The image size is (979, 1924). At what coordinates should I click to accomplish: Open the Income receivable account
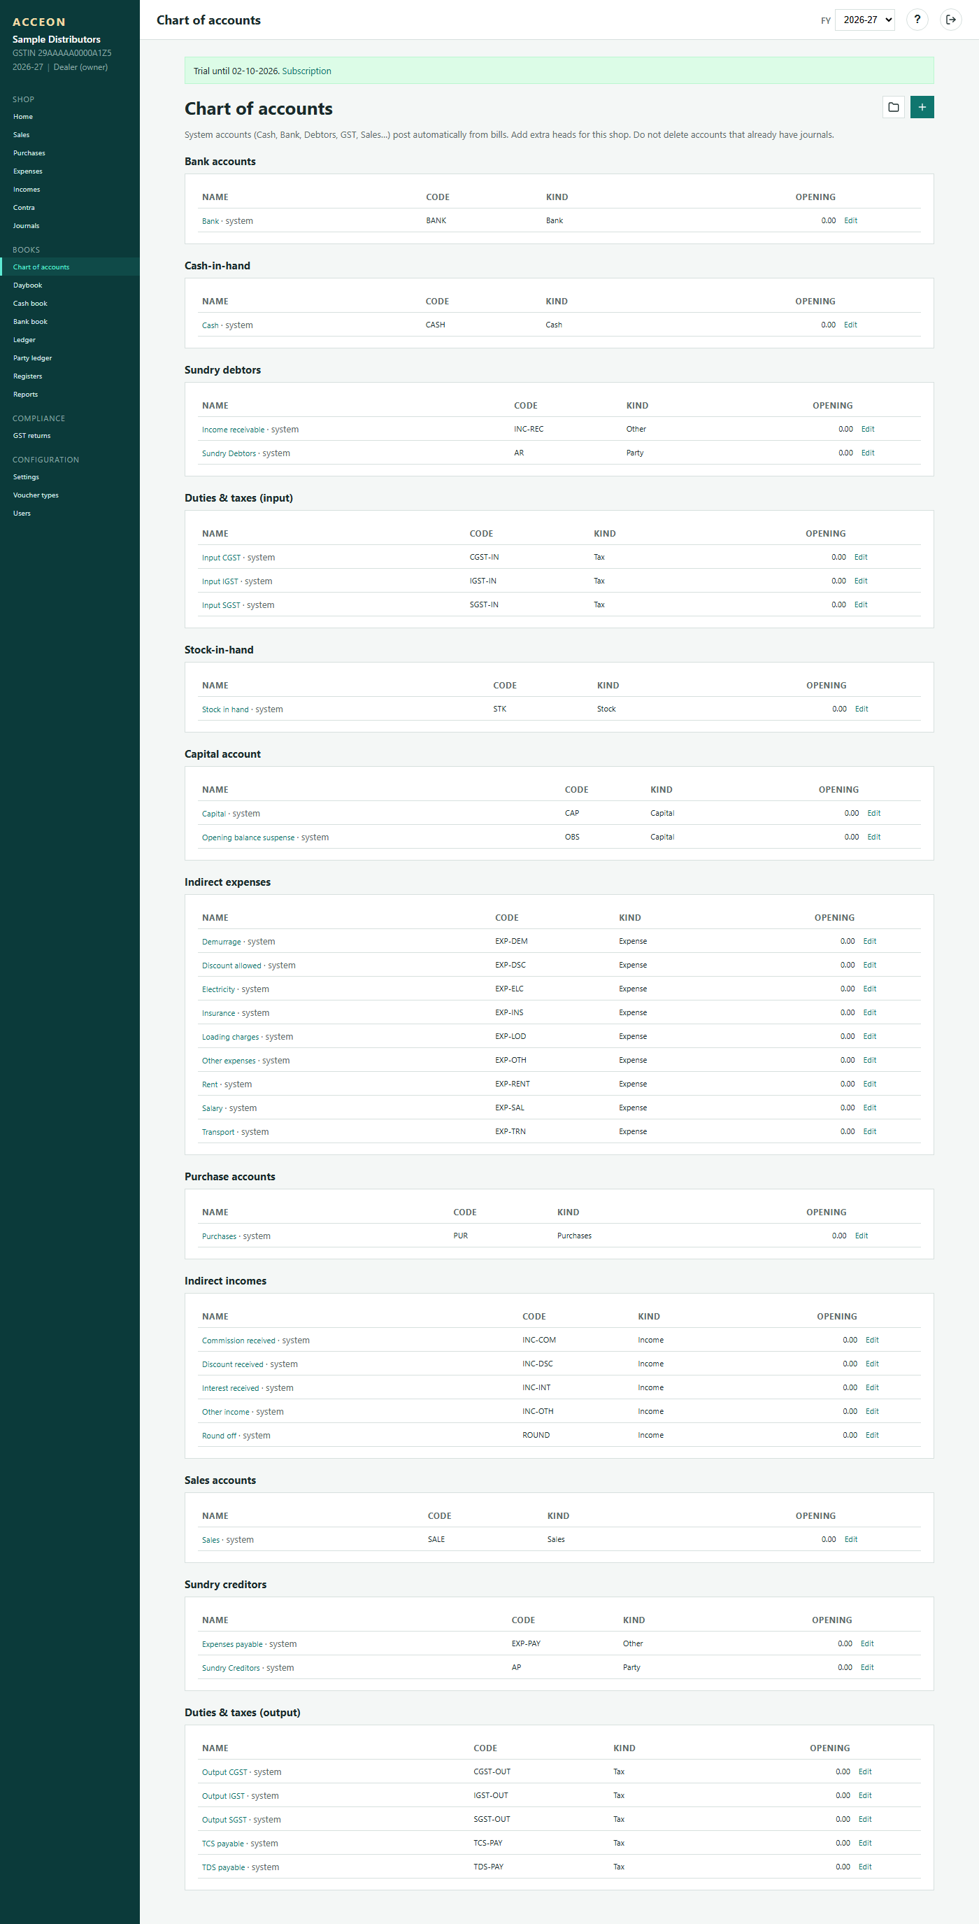[233, 430]
